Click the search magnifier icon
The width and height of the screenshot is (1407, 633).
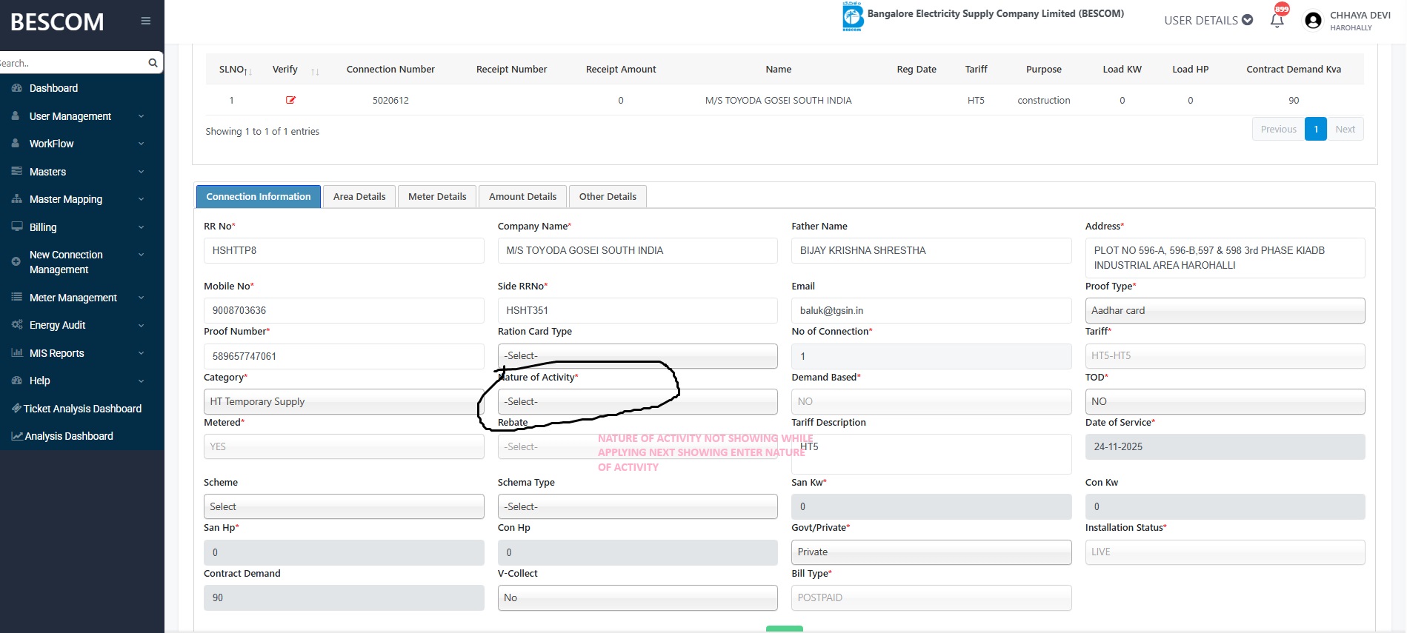coord(153,63)
